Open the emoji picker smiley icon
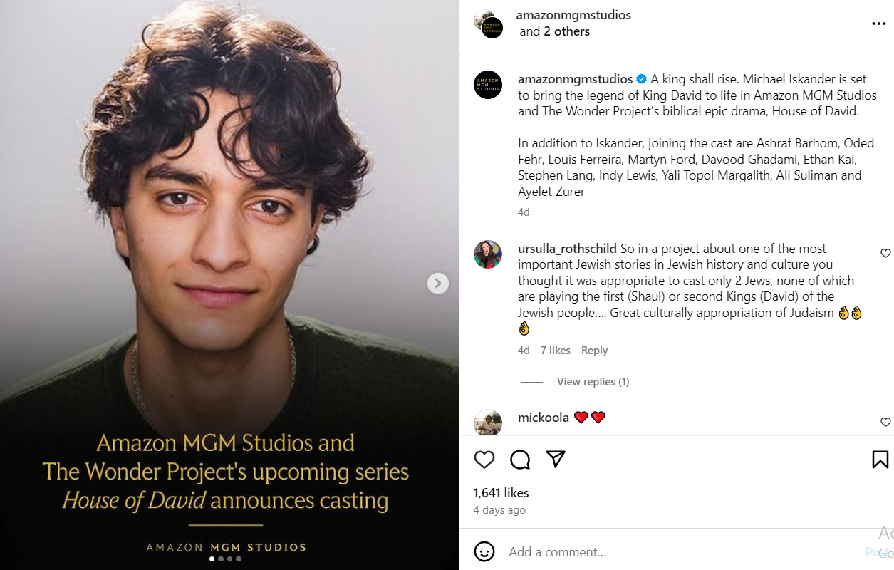The width and height of the screenshot is (894, 570). tap(484, 551)
